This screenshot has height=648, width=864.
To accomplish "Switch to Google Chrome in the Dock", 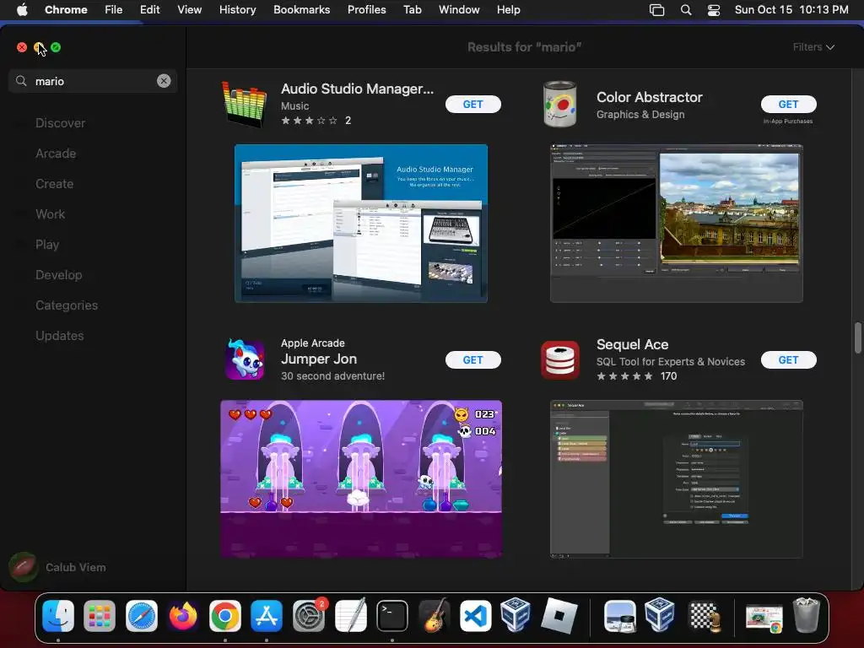I will pos(224,615).
